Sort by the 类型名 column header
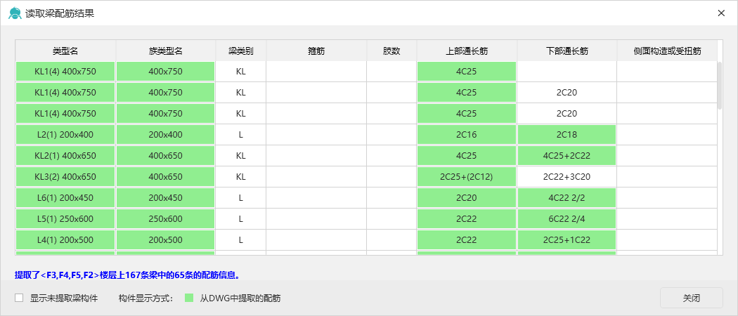 point(65,51)
